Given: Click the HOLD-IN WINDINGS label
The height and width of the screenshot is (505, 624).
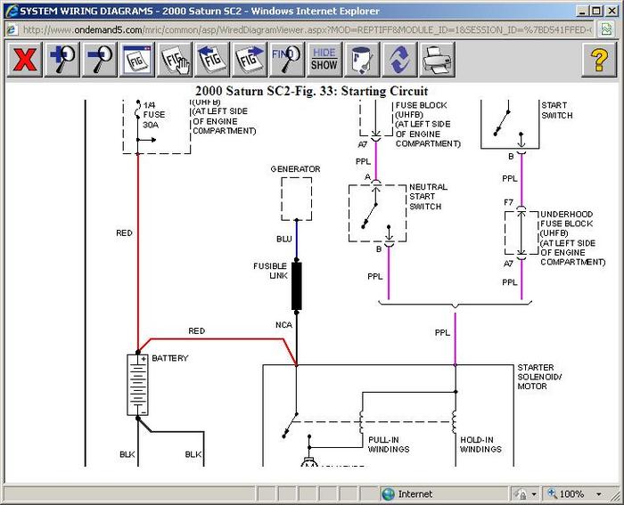Looking at the screenshot, I should click(x=480, y=444).
